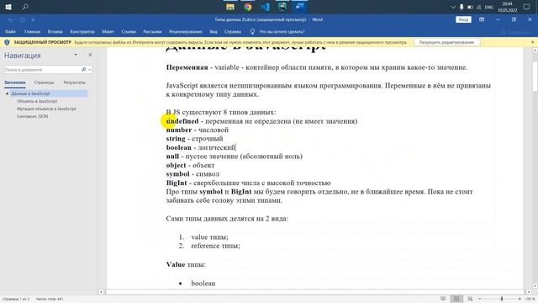The width and height of the screenshot is (538, 303).
Task: Click the document search field
Action: pos(42,70)
